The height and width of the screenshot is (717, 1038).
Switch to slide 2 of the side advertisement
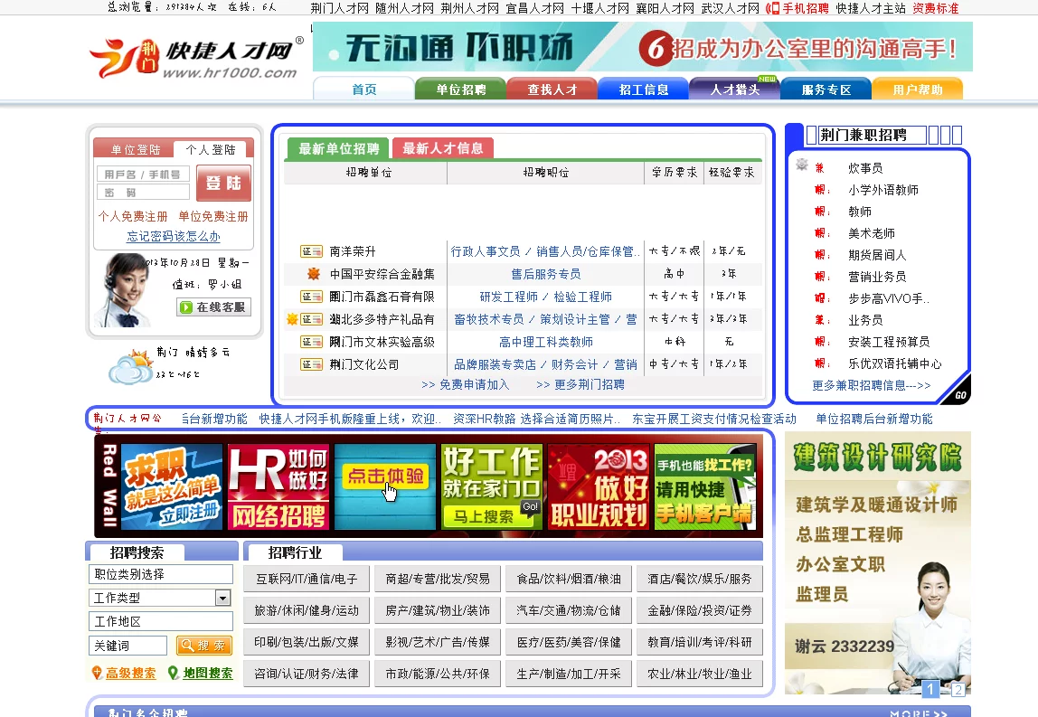point(958,690)
